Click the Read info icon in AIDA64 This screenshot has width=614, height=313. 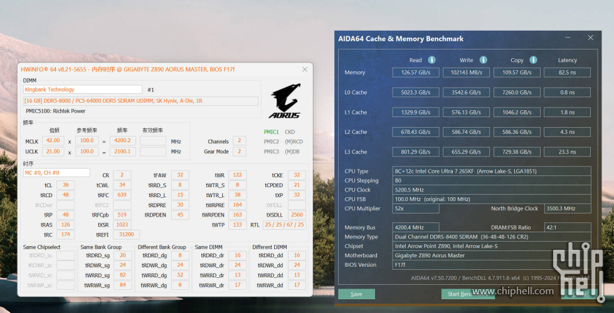point(431,60)
